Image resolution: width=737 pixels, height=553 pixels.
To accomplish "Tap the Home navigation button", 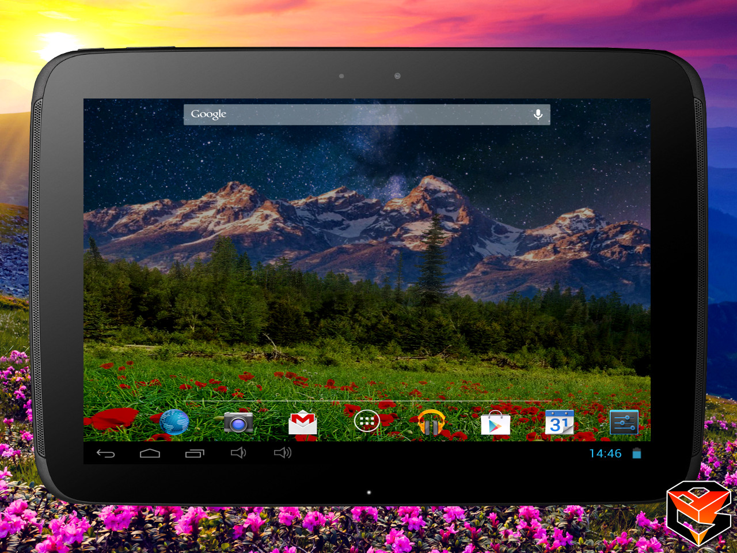I will click(x=150, y=453).
